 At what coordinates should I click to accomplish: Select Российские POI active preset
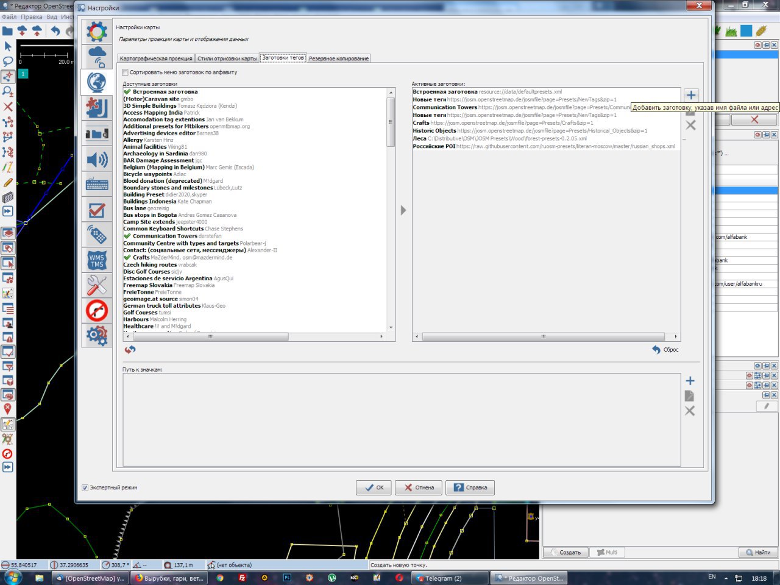tap(544, 146)
